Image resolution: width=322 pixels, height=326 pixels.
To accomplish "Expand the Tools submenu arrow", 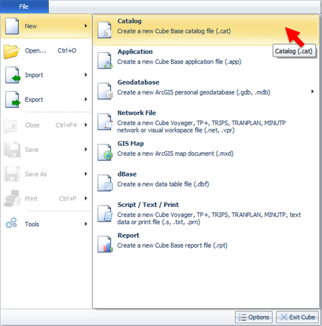I will click(x=86, y=224).
